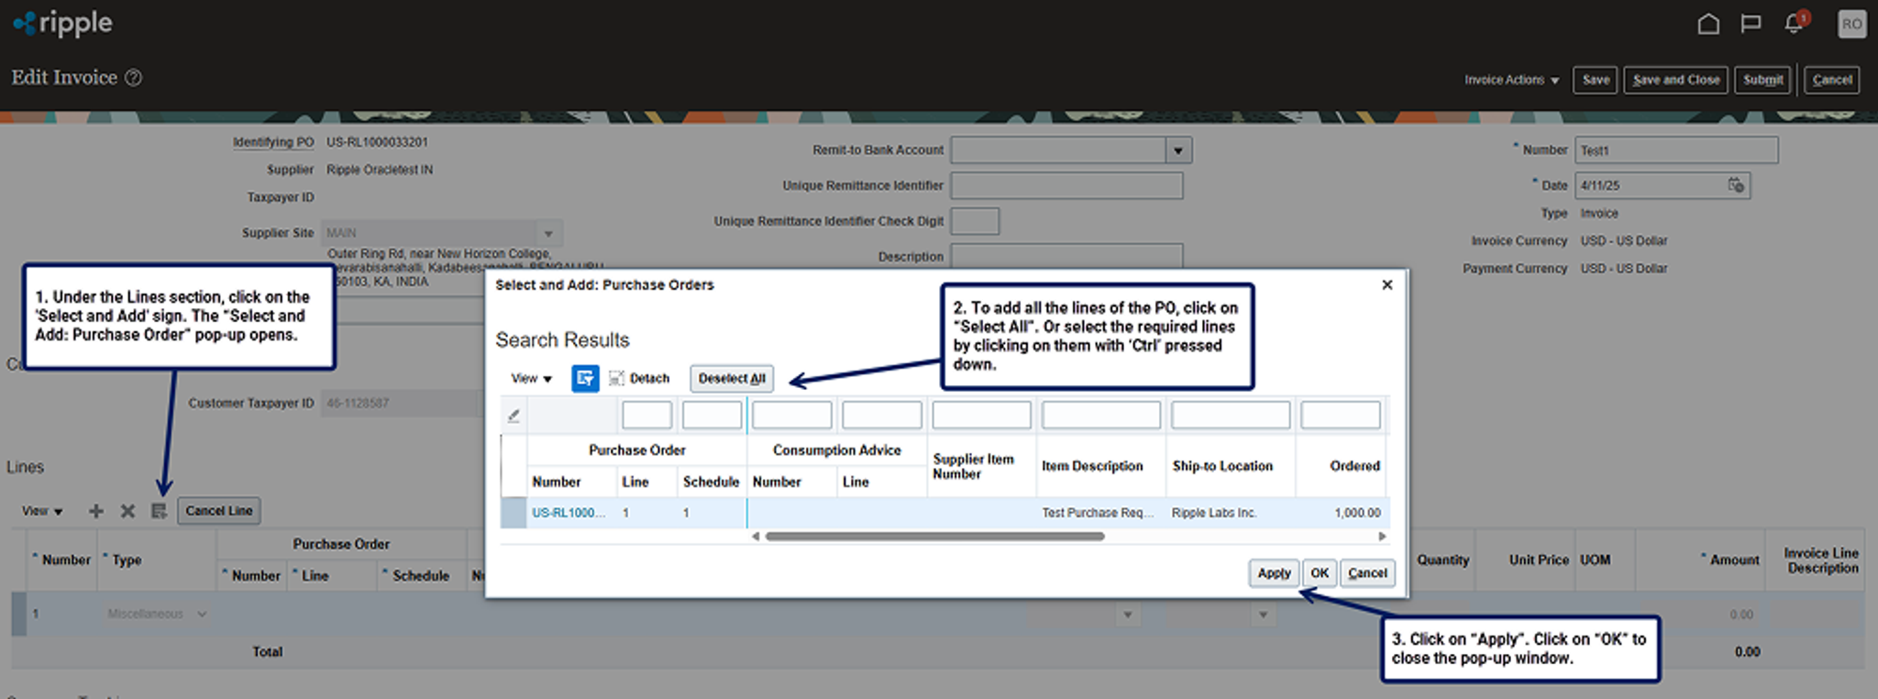Cancel editing the invoice in header
Image resolution: width=1878 pixels, height=699 pixels.
click(x=1832, y=80)
